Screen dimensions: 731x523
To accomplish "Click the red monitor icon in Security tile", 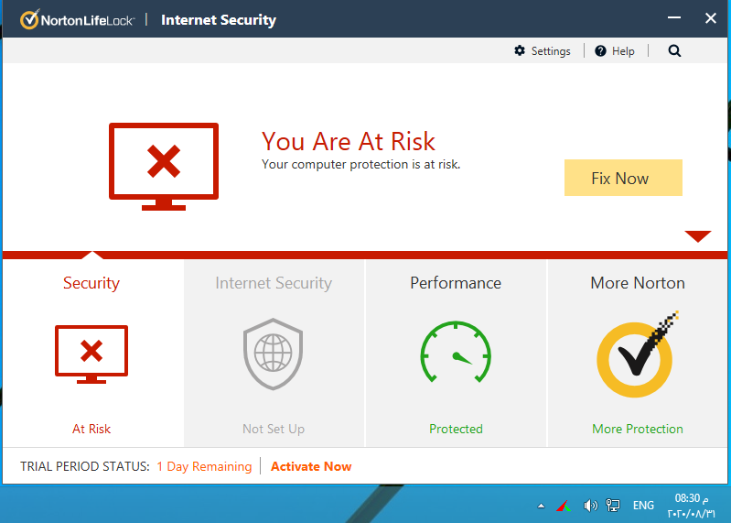I will pos(91,354).
